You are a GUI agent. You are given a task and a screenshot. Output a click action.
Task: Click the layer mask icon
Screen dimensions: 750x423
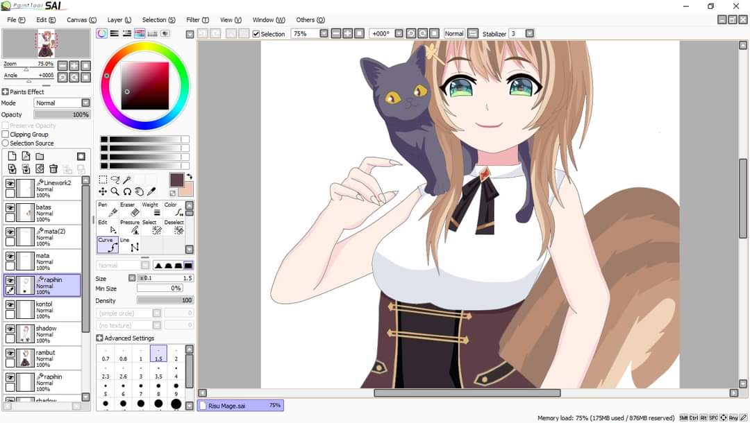pos(81,156)
